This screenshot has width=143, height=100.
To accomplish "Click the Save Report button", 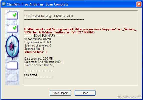I will point(60,93).
